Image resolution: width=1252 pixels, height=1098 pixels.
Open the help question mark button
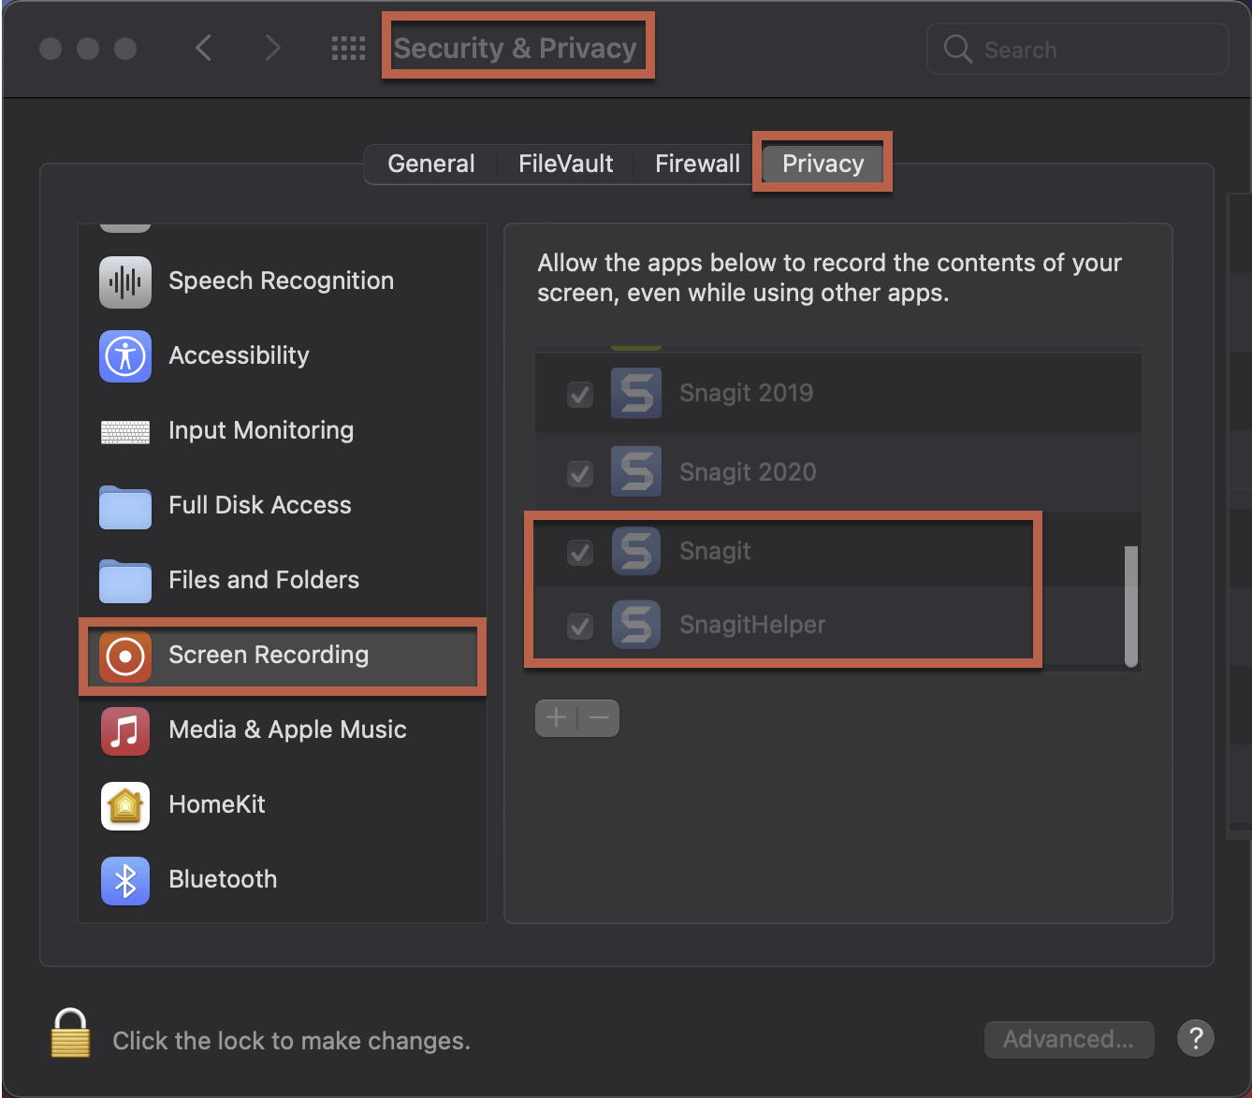[1195, 1038]
